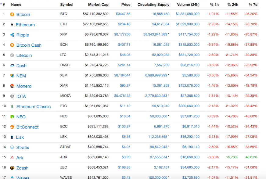Open the Stratis name link
Viewport: 266px width, 179px height.
click(x=23, y=148)
